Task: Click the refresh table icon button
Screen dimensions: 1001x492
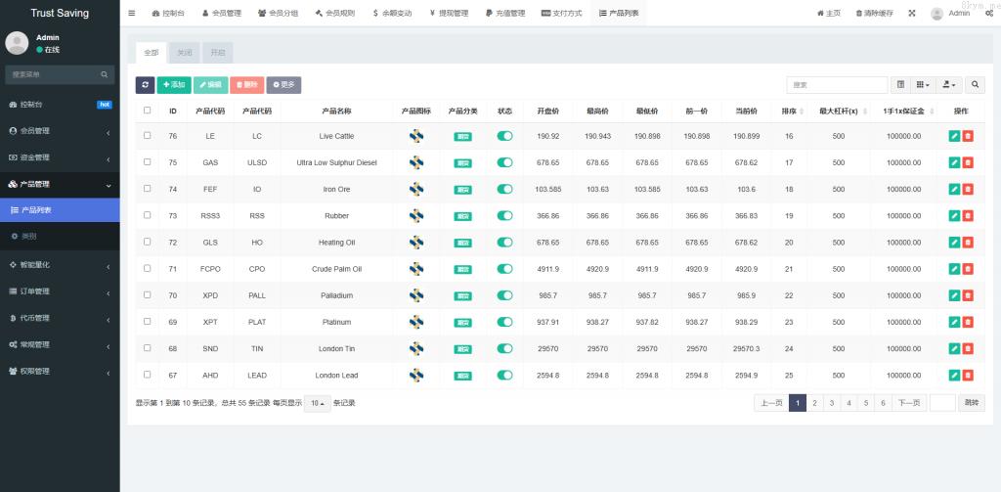Action: 145,85
